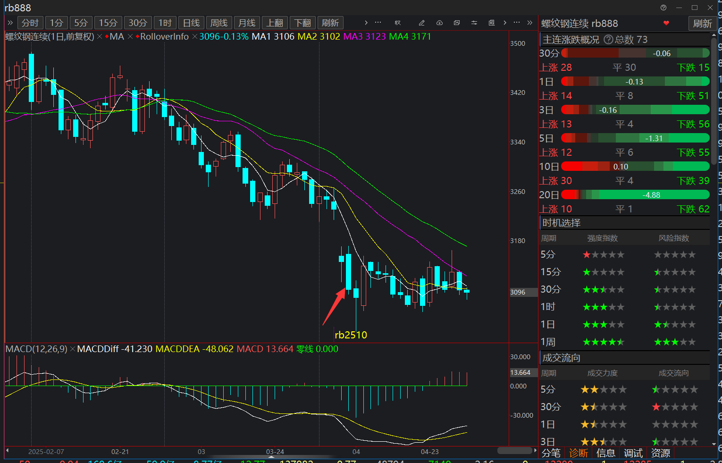Click the 上涨 28 count text
Screen dimensions: 722x463
coord(556,67)
